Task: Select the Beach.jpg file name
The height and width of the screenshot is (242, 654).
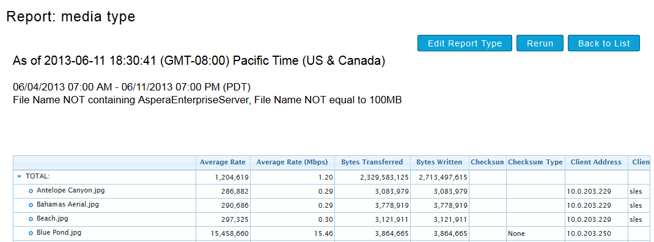Action: coord(52,219)
